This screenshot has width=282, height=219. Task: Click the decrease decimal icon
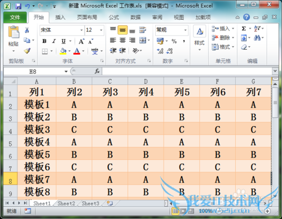[169, 51]
